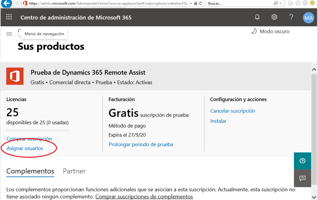Open the feedback chat button

point(302,178)
